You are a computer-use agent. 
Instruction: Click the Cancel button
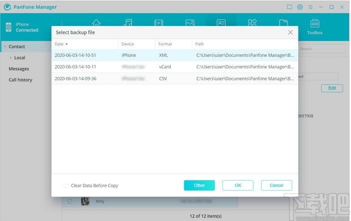277,186
